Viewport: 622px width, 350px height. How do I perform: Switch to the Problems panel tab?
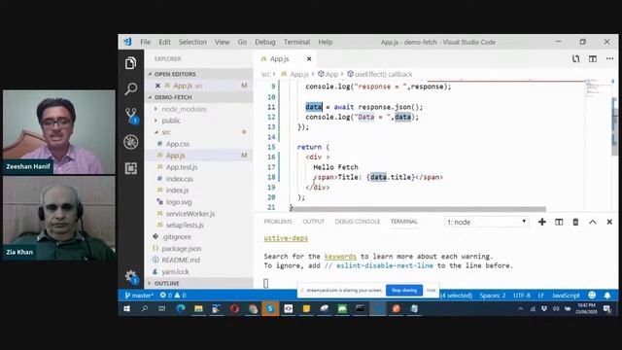[278, 222]
